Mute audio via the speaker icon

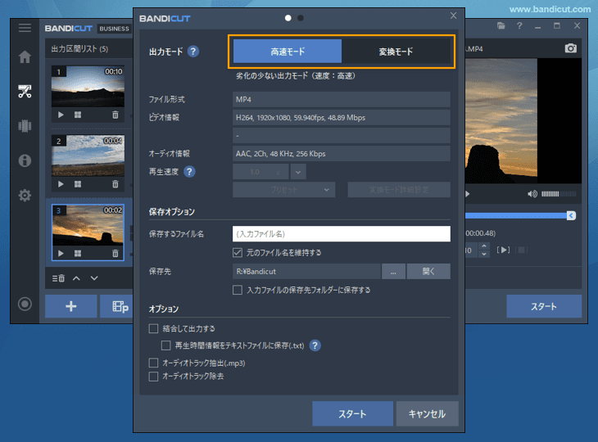pyautogui.click(x=532, y=194)
